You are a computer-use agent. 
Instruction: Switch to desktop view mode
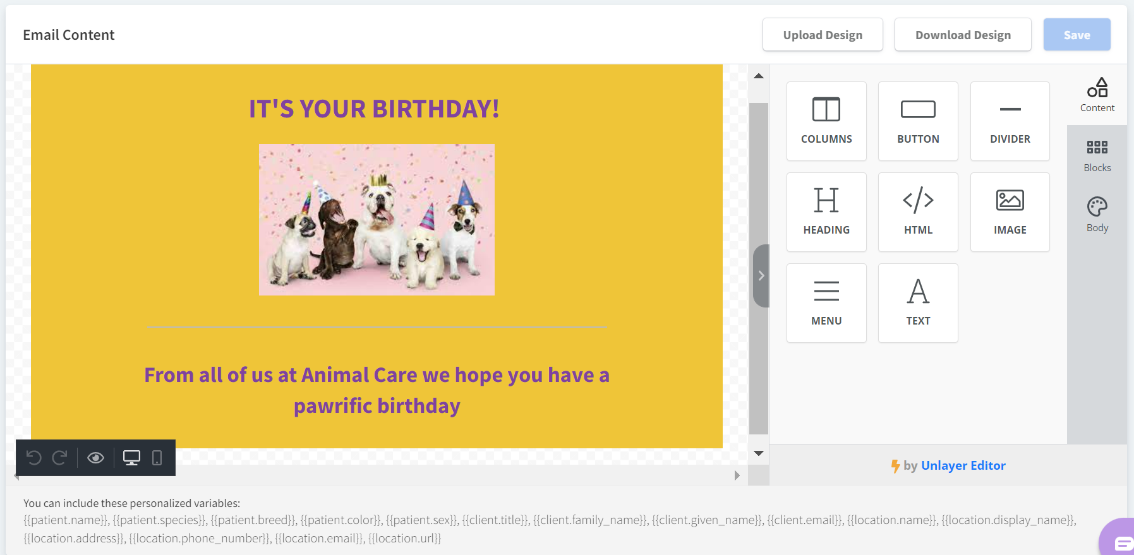click(x=131, y=458)
